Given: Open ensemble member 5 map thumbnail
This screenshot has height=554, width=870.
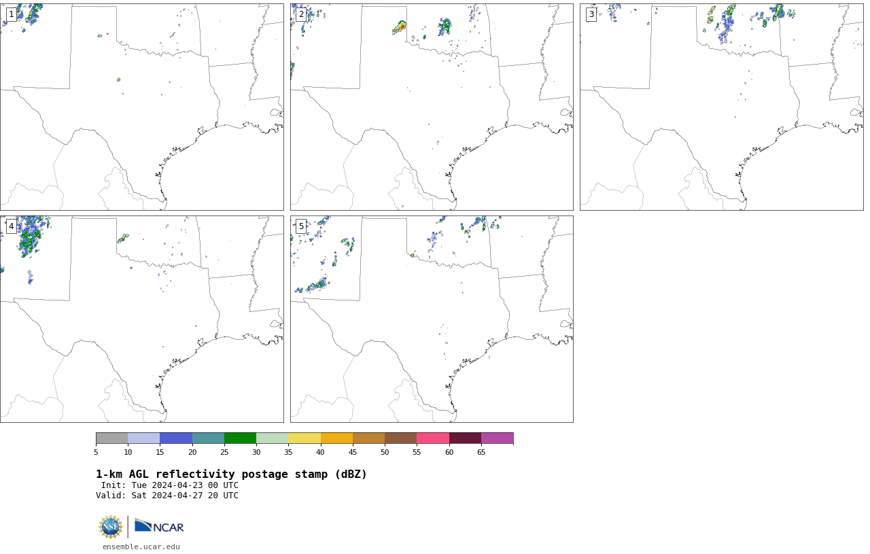Looking at the screenshot, I should (x=432, y=319).
